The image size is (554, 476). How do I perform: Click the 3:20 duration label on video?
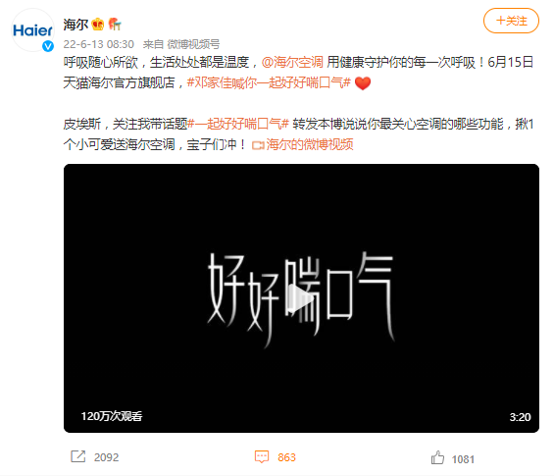coord(520,417)
